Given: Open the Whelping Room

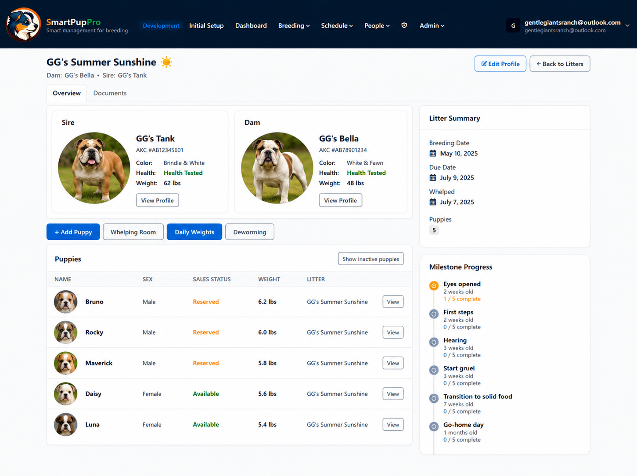Looking at the screenshot, I should pyautogui.click(x=133, y=232).
